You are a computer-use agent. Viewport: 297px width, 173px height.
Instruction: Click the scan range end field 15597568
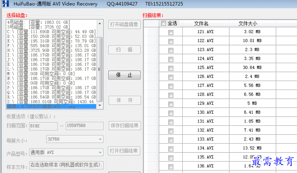click(85, 126)
